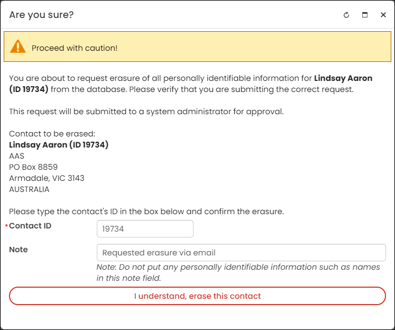Click the 'Contact to be erased:' heading text

(x=52, y=133)
